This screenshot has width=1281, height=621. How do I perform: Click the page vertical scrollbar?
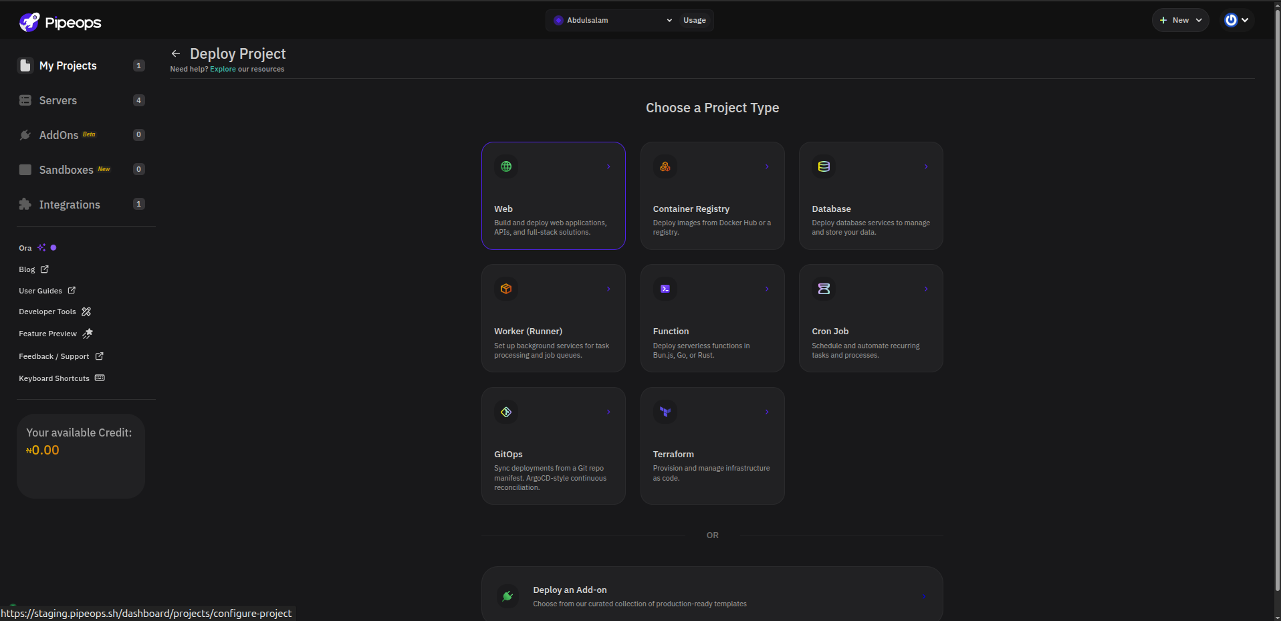1277,301
